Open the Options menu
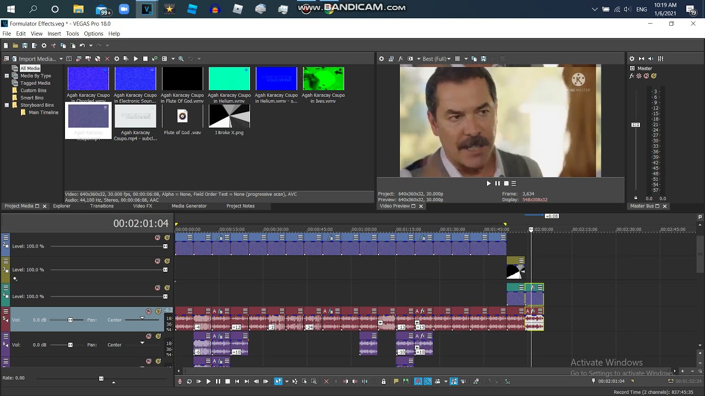705x396 pixels. coord(93,34)
